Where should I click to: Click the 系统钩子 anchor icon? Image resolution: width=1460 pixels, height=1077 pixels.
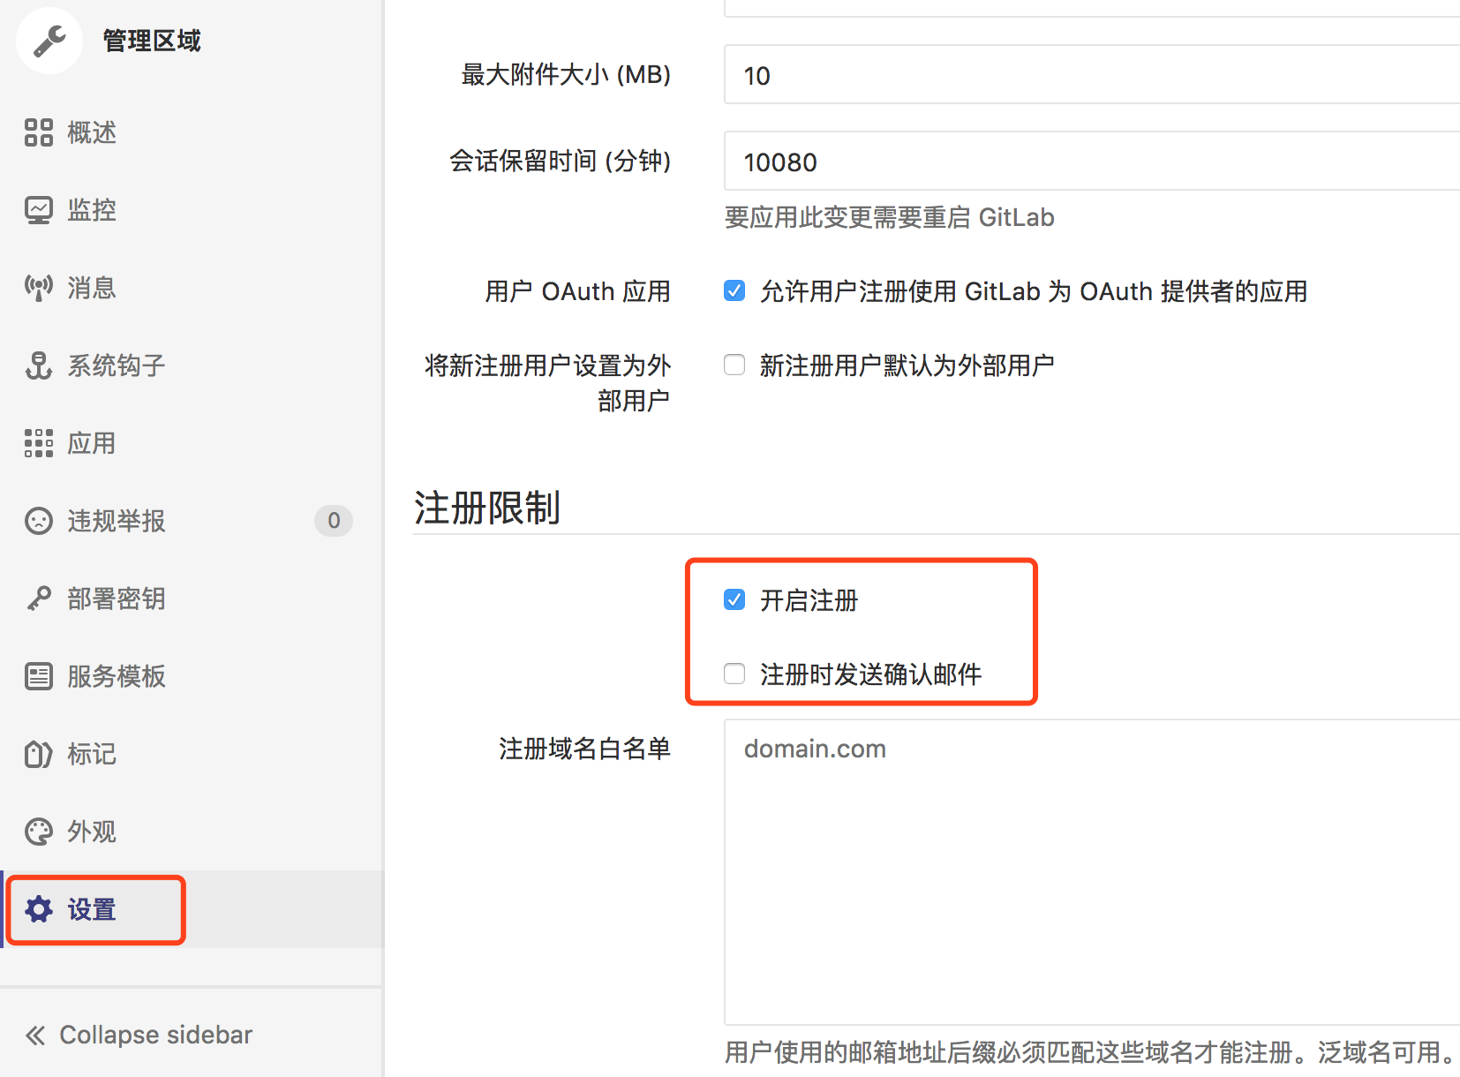tap(39, 365)
